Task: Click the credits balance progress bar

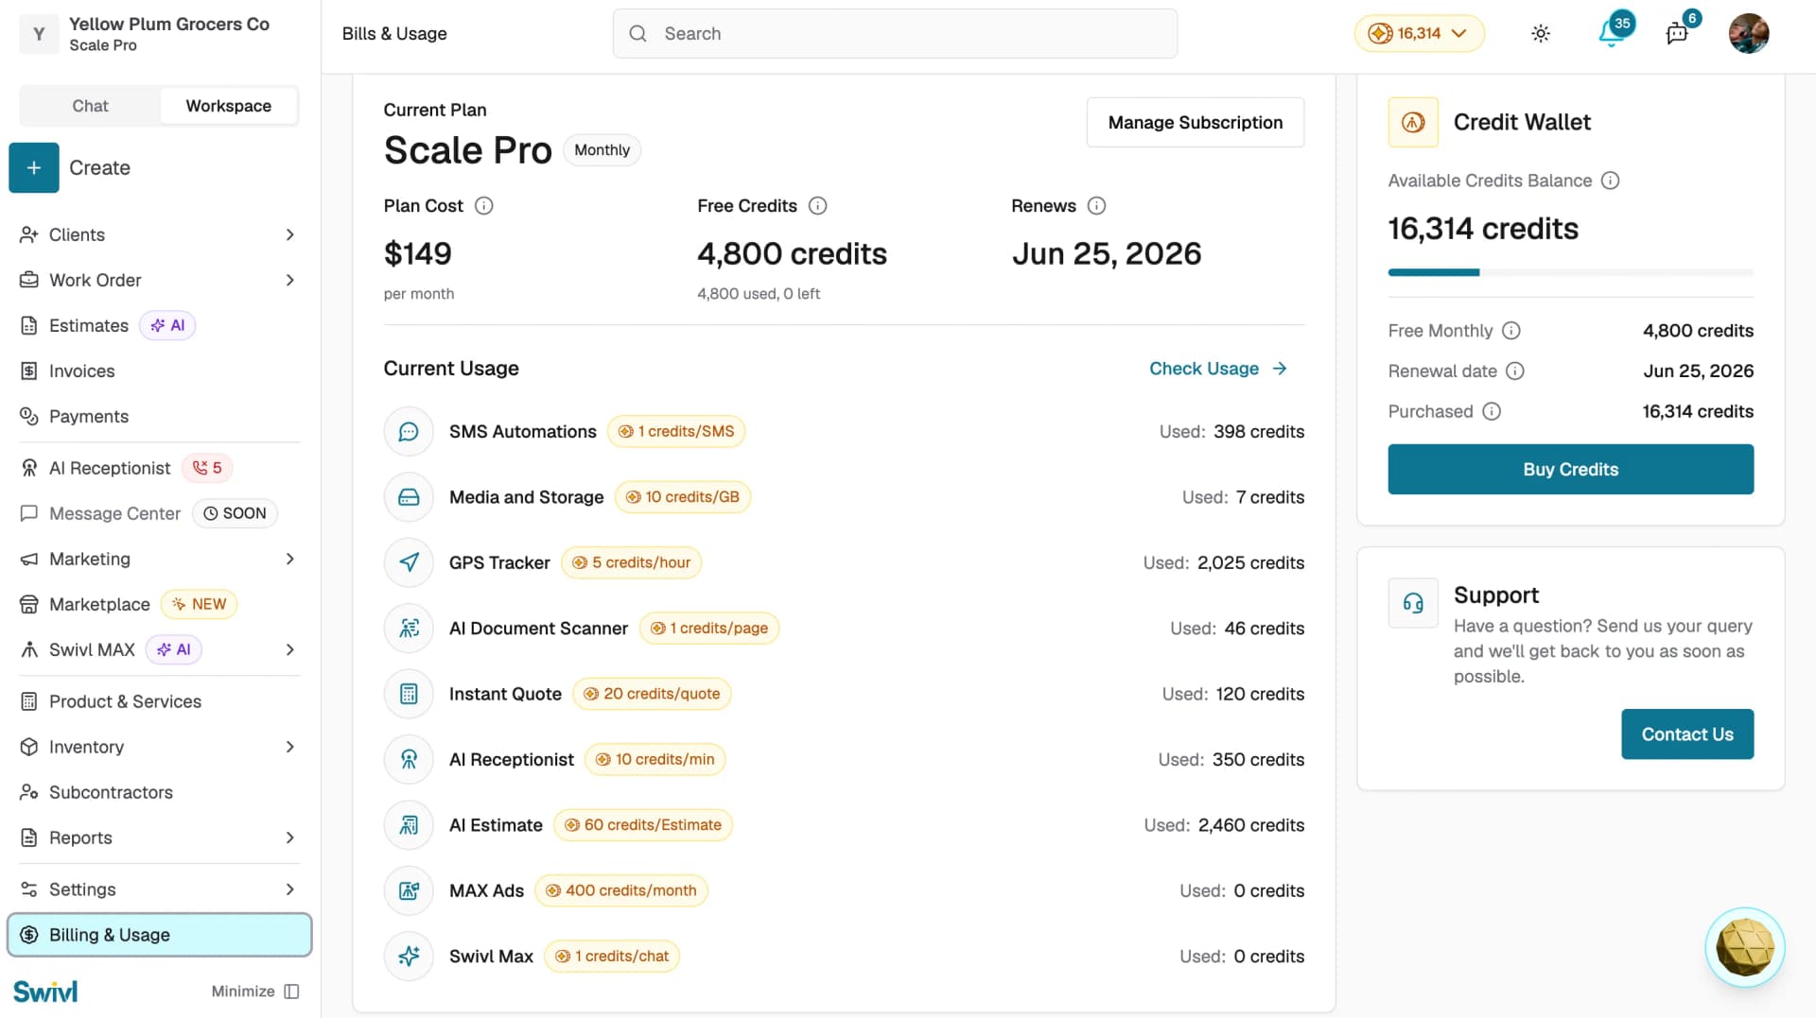Action: [x=1570, y=272]
